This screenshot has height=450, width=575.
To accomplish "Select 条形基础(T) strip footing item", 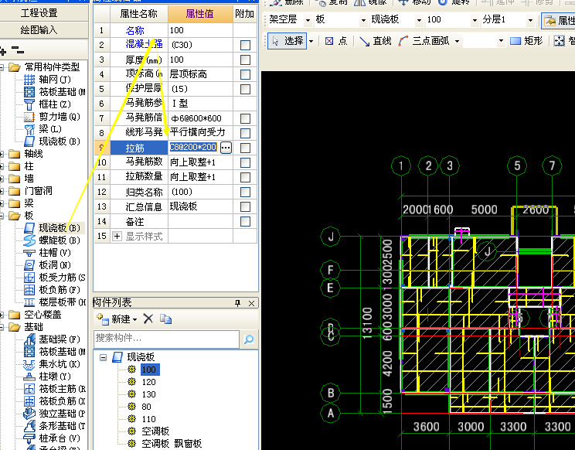I will point(55,426).
